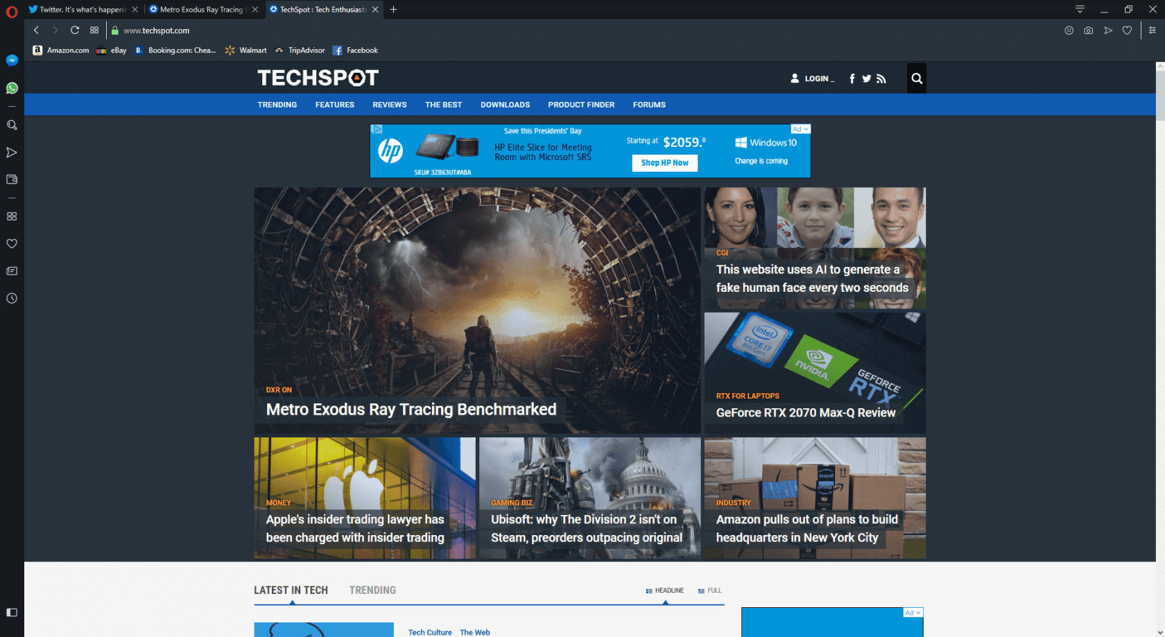Take a snapshot with the camera icon

tap(1089, 30)
